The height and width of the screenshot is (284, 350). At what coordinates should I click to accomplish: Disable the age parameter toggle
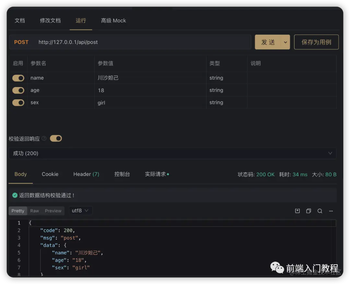tap(18, 90)
